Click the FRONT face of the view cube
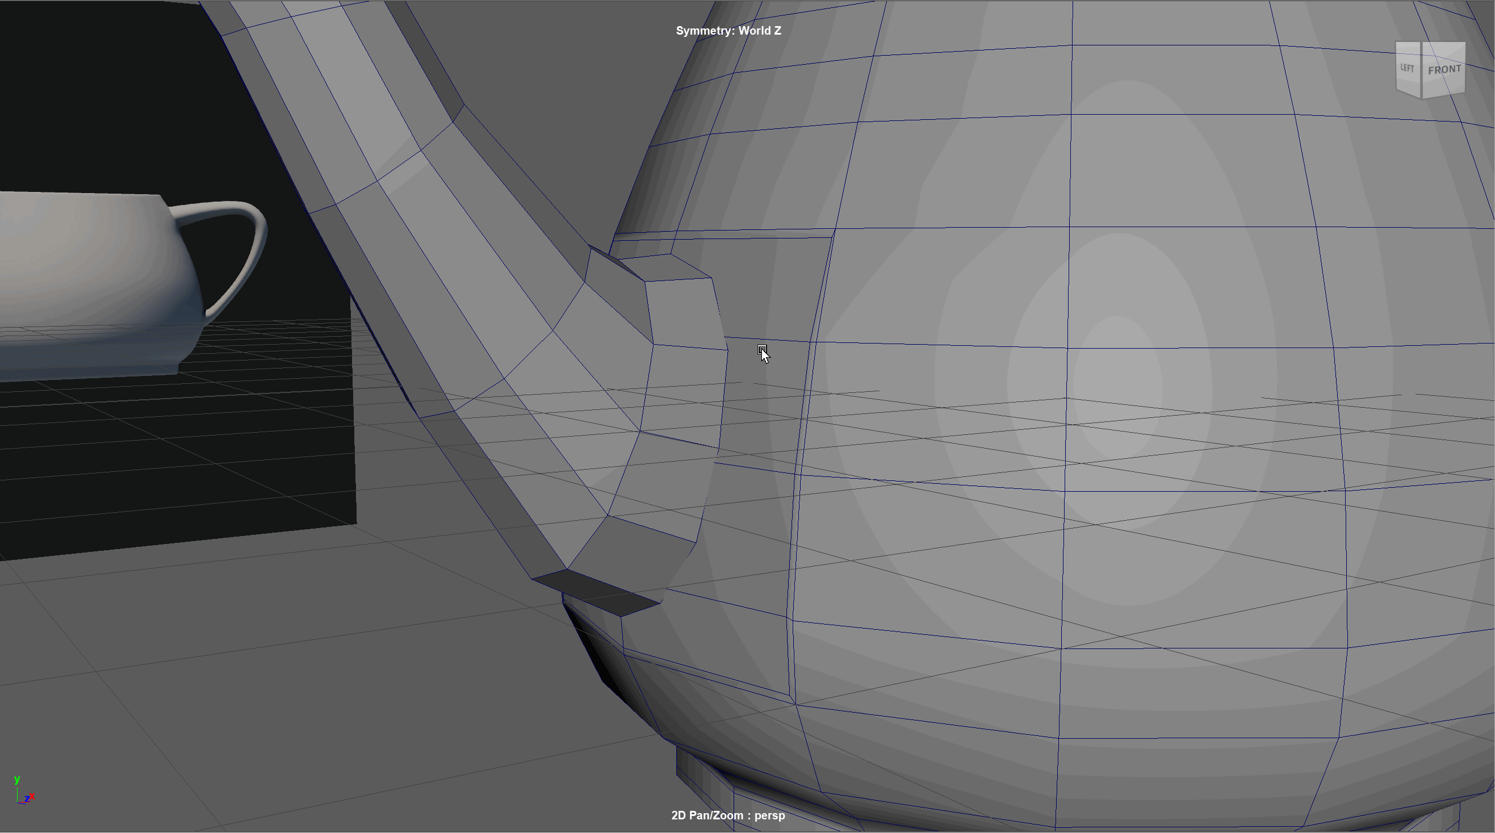Screen dimensions: 1495x833 click(x=1444, y=70)
